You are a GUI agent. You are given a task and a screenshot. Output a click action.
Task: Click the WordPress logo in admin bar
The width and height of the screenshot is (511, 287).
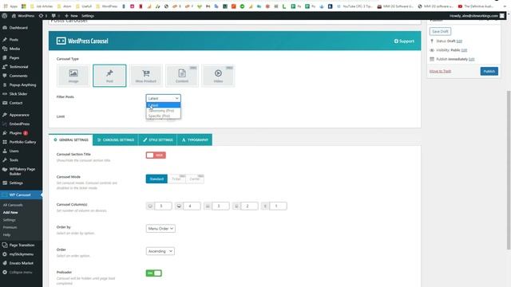pyautogui.click(x=5, y=16)
